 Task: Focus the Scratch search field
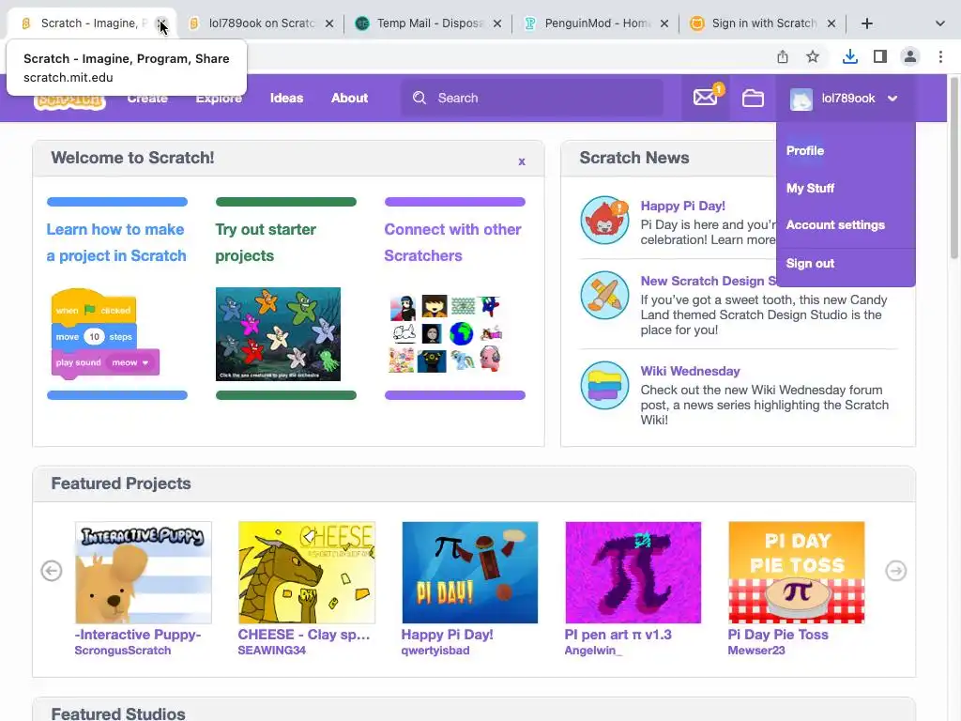point(532,98)
